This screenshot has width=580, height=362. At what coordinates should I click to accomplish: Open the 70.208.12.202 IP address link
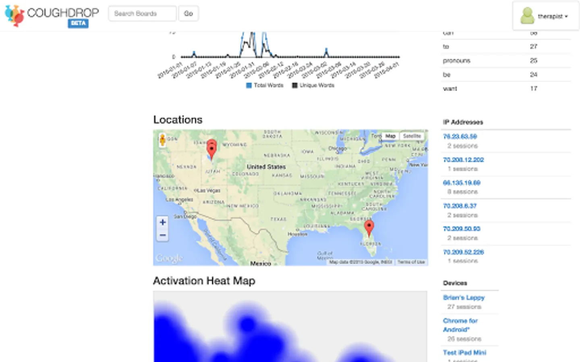click(463, 160)
